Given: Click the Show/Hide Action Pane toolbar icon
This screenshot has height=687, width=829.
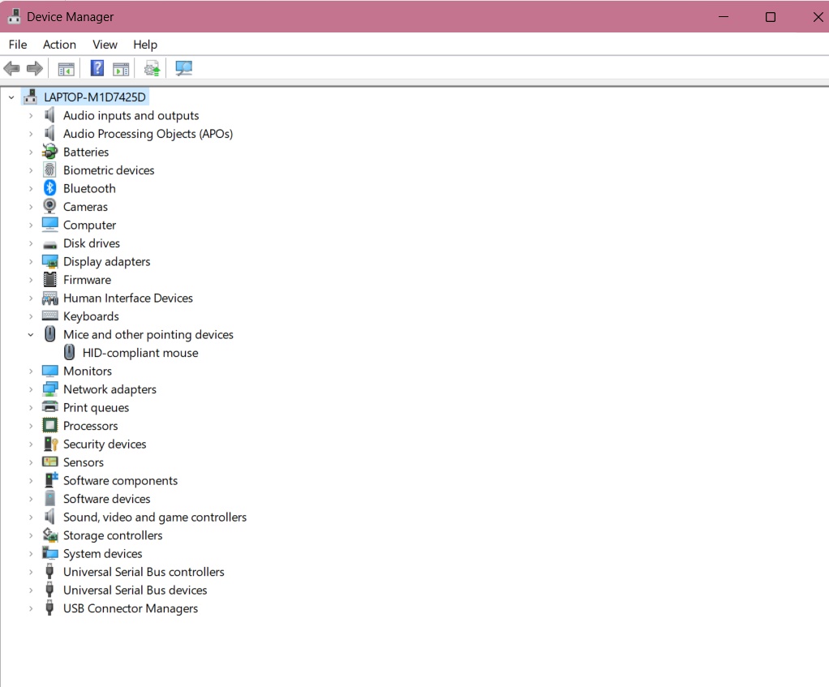Looking at the screenshot, I should pos(121,69).
